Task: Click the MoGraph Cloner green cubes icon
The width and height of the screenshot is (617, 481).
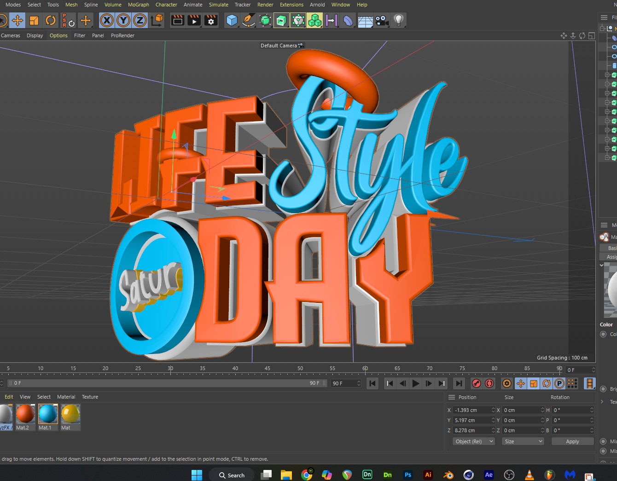Action: point(315,20)
